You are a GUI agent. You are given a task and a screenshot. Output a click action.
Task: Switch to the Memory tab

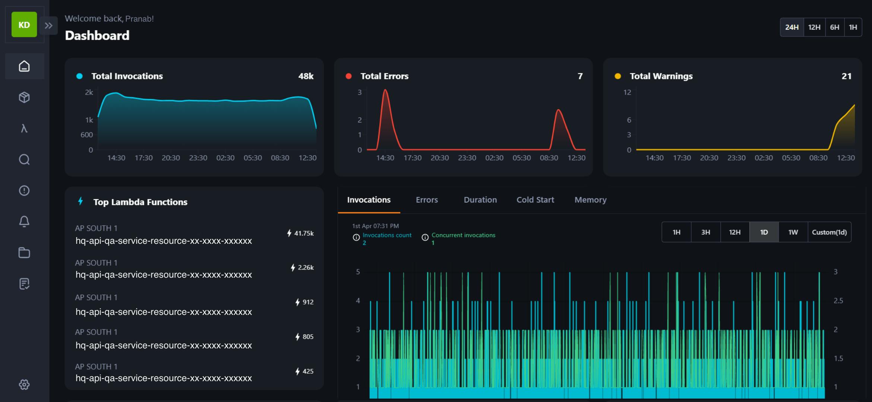point(591,200)
